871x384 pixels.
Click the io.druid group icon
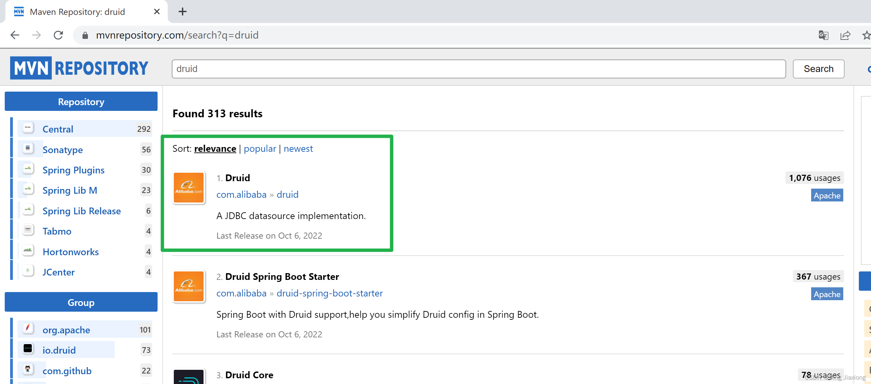coord(28,349)
